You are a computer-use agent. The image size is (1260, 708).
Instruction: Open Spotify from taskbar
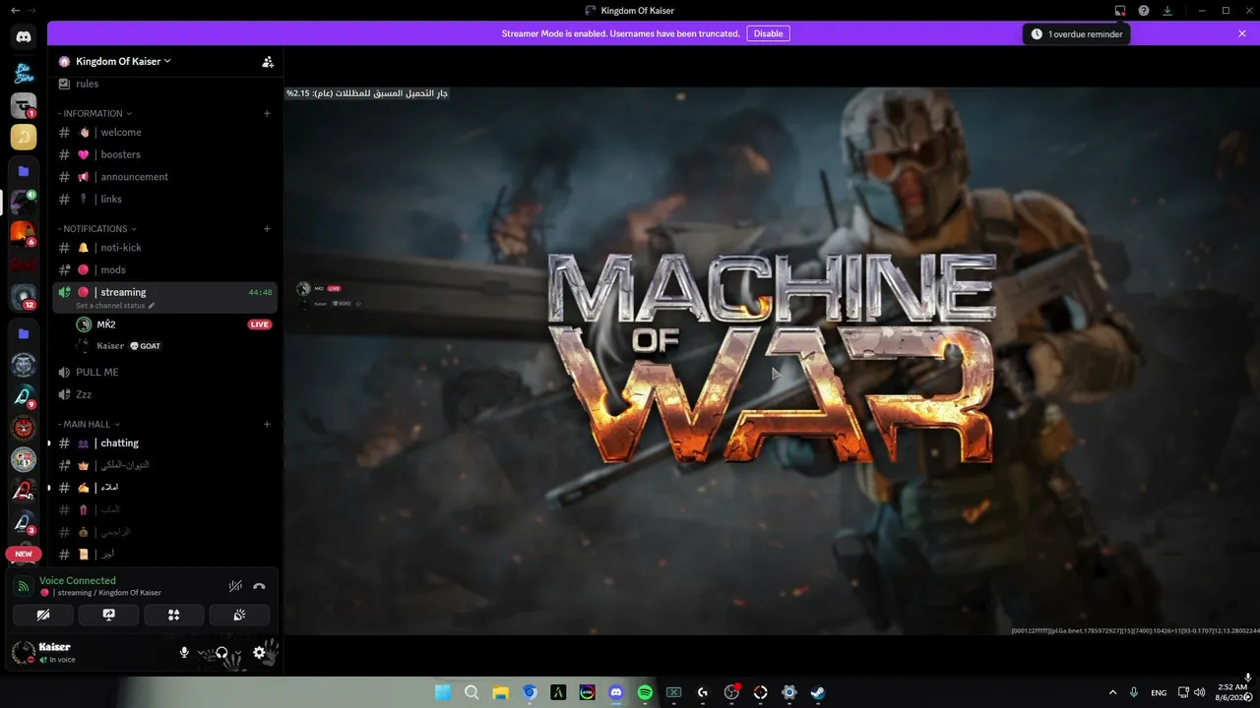pos(645,692)
